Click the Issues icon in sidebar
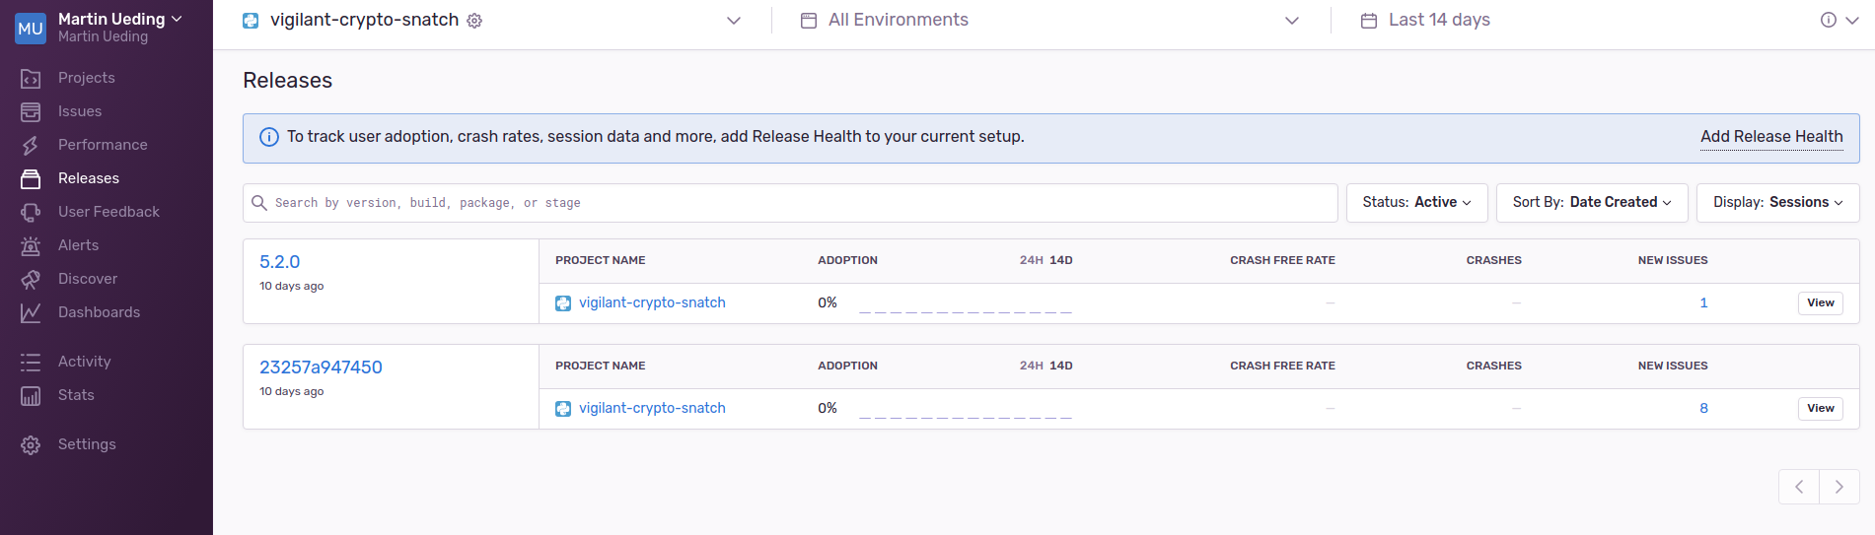This screenshot has height=535, width=1875. coord(31,111)
